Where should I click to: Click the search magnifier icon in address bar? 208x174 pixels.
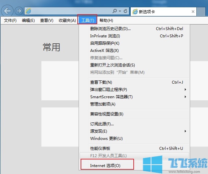click(114, 11)
